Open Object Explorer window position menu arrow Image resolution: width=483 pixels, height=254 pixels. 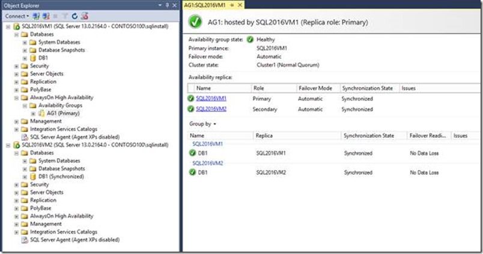click(160, 5)
